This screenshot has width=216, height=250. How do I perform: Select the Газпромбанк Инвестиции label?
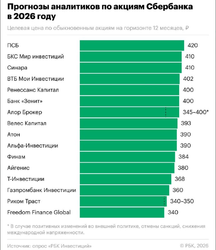[x=42, y=190]
